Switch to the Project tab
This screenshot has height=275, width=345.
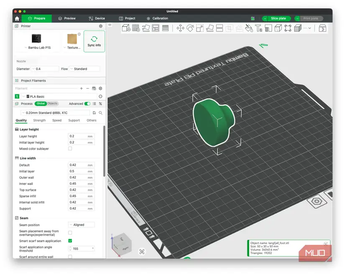coord(127,18)
